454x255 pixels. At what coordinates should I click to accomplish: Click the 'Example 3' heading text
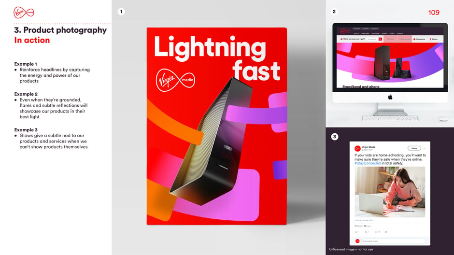point(26,130)
